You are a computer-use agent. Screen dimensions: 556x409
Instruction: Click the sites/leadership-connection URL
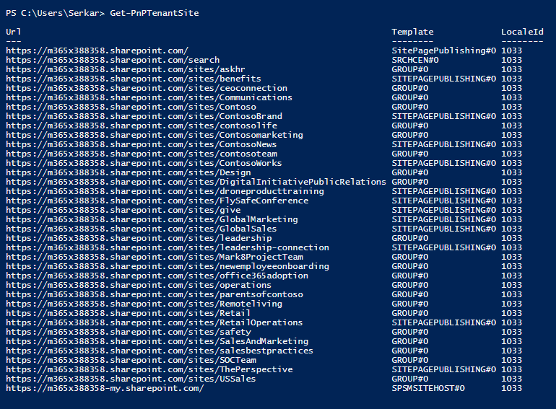point(167,247)
